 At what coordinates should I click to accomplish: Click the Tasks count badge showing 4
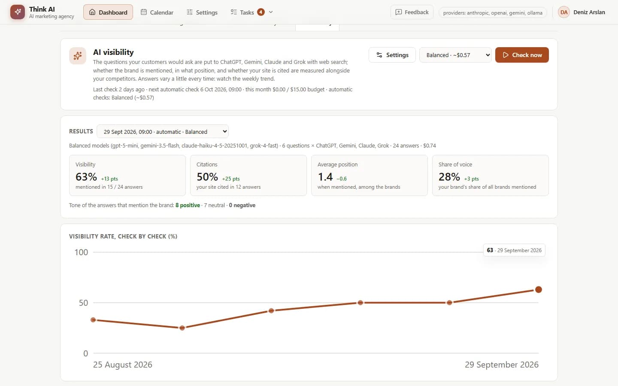coord(261,12)
